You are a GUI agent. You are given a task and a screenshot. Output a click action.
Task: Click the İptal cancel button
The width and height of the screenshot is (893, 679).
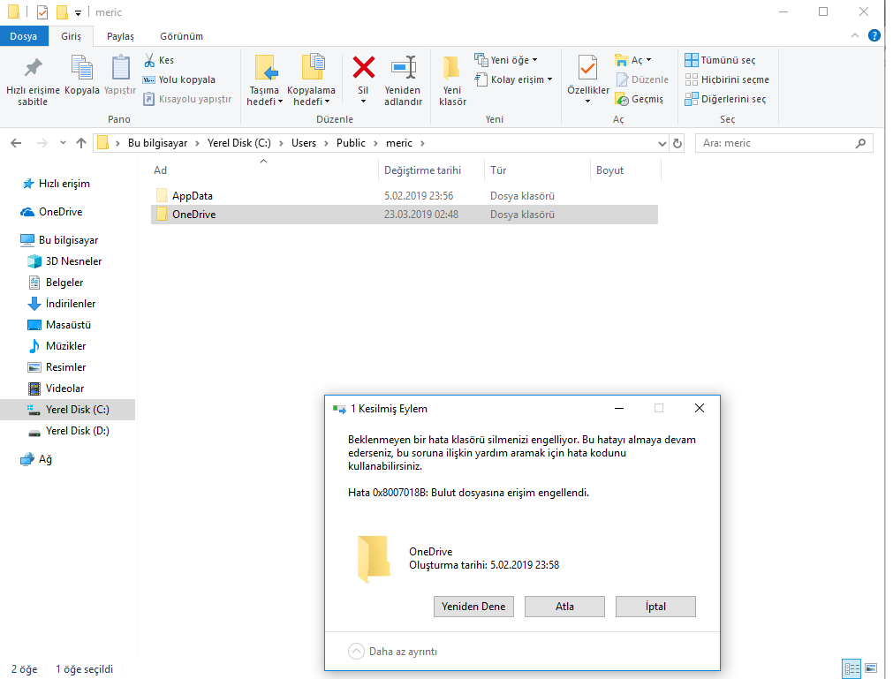click(x=655, y=607)
